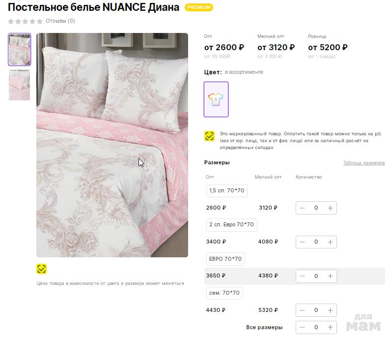Screen dimensions: 388x338
Task: Click the star rating icons
Action: [x=26, y=21]
